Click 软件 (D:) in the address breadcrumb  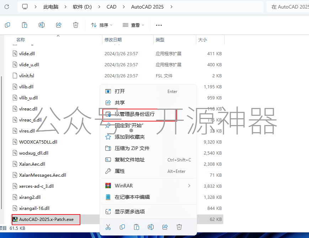pos(82,7)
